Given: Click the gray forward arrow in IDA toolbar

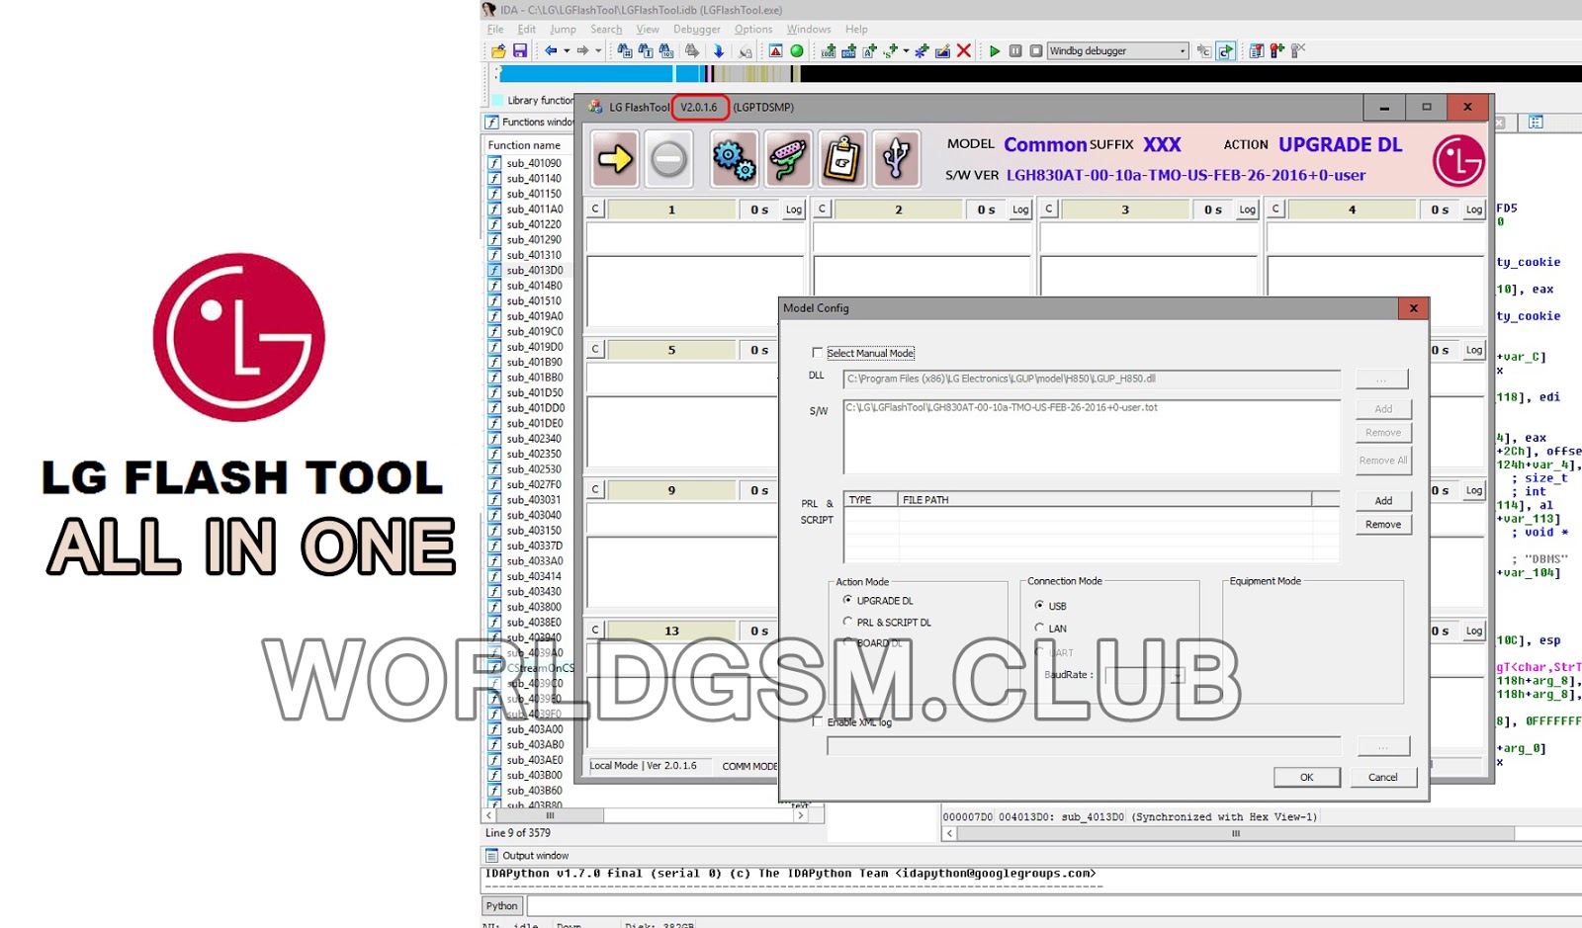Looking at the screenshot, I should pyautogui.click(x=582, y=50).
